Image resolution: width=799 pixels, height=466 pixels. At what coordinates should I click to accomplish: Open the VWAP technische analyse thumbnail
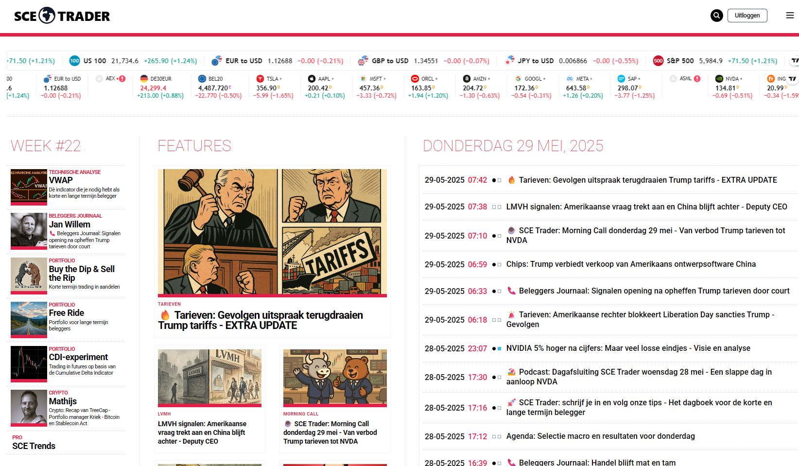point(29,187)
